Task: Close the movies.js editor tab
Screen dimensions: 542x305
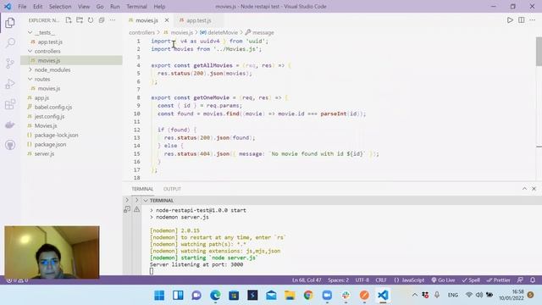Action: tap(167, 20)
